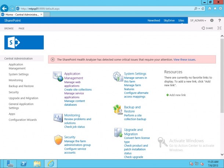Open Create site collections link
This screenshot has width=224, height=168.
coord(78,89)
